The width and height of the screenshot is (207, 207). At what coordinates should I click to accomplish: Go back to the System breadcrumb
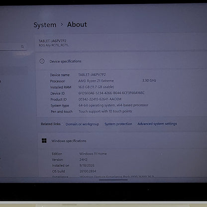coord(45,25)
